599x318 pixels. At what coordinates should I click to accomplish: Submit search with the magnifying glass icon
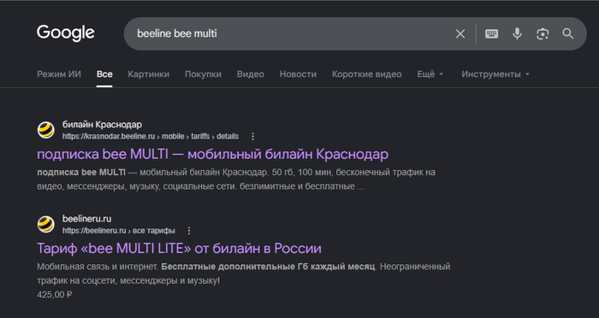568,33
